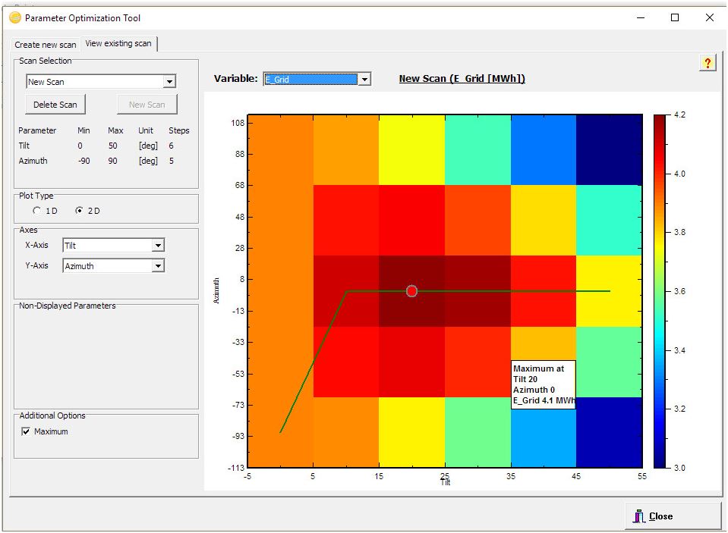Select the 1 D plot type

(x=37, y=211)
